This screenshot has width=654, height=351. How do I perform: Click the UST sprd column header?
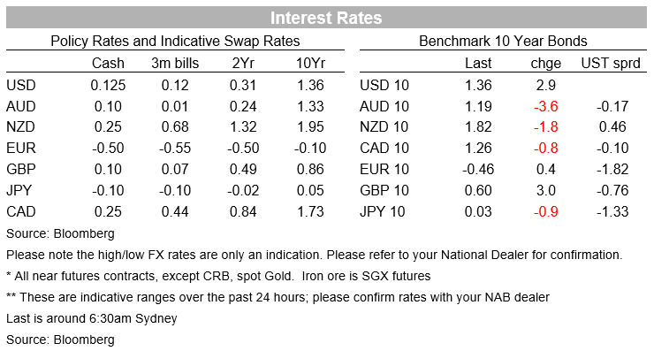pos(611,63)
